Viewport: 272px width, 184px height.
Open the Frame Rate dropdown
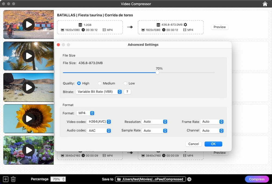coord(212,122)
